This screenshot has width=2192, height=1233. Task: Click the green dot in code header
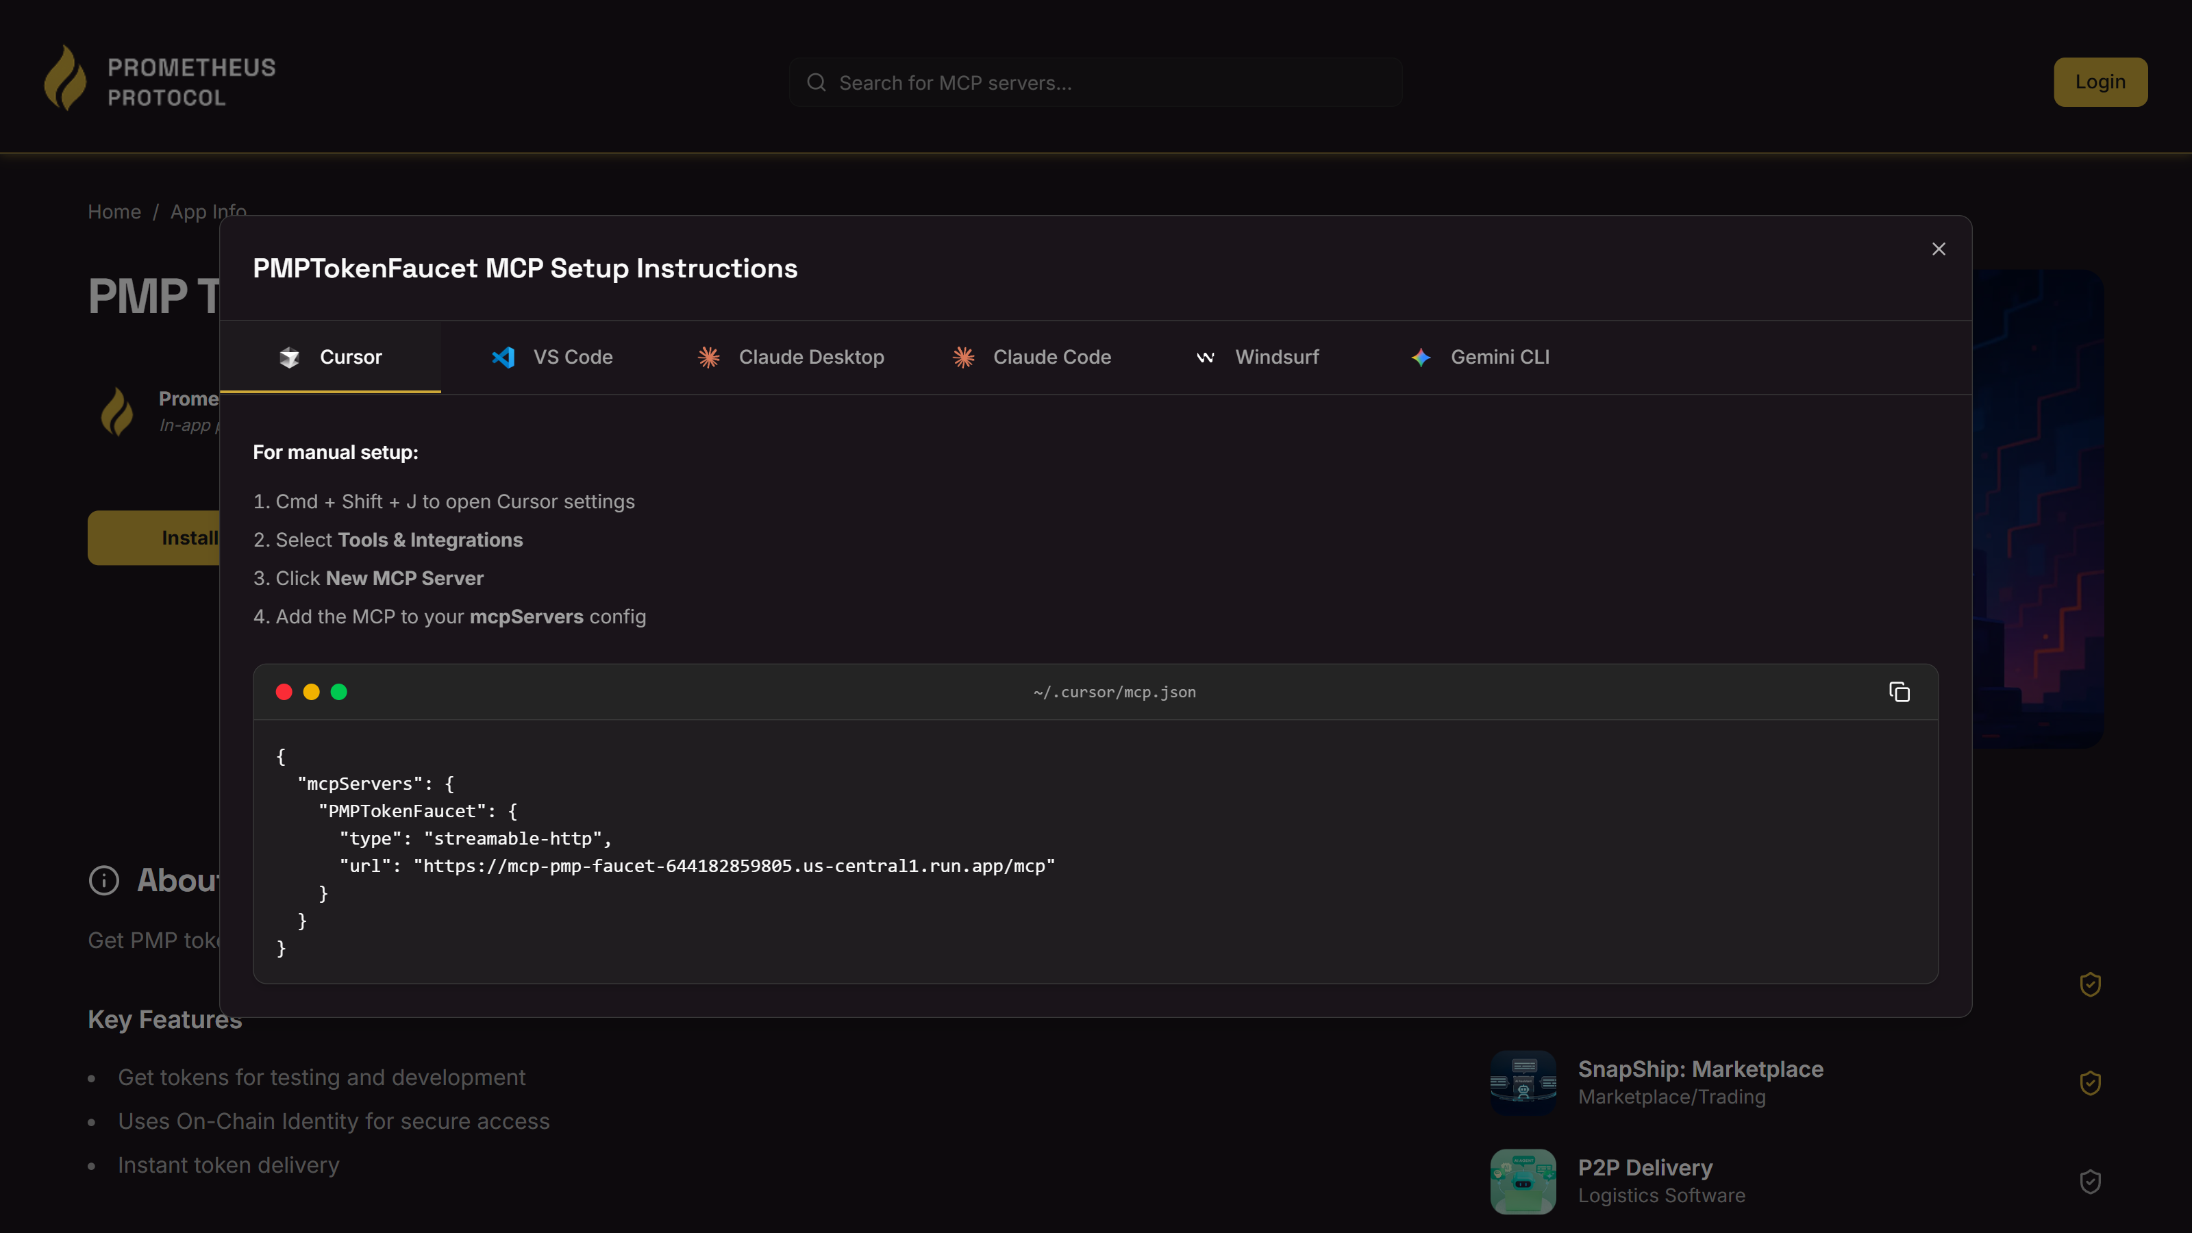[x=338, y=692]
